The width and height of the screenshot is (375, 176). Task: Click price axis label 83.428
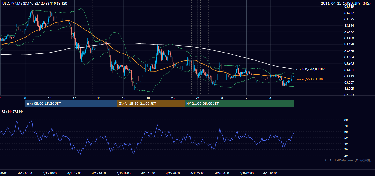click(x=349, y=44)
